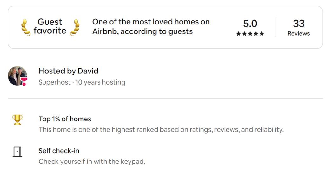Image resolution: width=330 pixels, height=172 pixels.
Task: Click the Guest favorite label
Action: click(x=50, y=26)
